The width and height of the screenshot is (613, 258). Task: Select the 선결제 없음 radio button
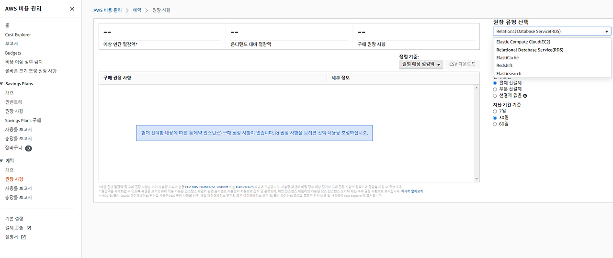tap(495, 96)
